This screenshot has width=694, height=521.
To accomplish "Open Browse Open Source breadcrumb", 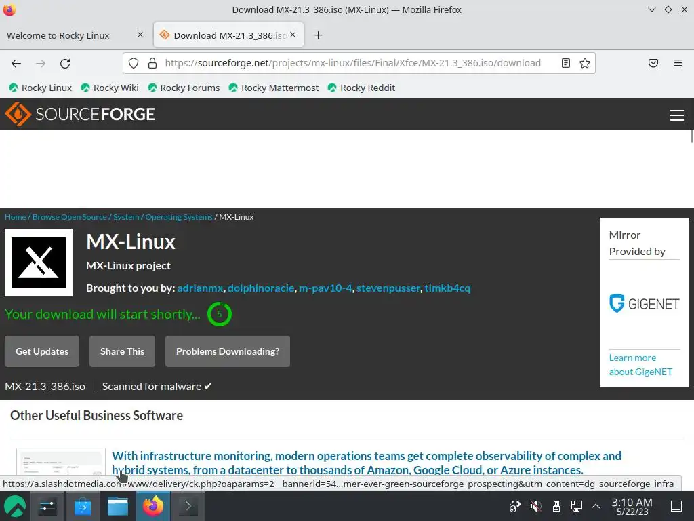I will pyautogui.click(x=70, y=217).
